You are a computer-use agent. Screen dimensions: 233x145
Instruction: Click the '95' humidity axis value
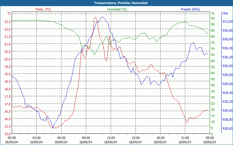[x=213, y=18]
